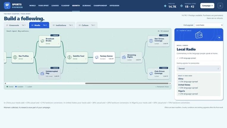Click the Campaign button
Viewport: 227px width, 128px height.
coord(207,6)
